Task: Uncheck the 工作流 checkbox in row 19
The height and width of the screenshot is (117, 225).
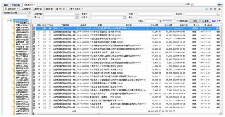Action: (x=50, y=90)
